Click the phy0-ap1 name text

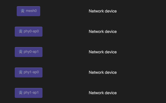(x=31, y=52)
